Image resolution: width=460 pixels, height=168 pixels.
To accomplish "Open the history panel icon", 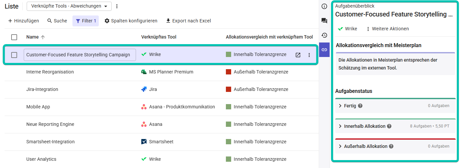I will click(x=324, y=35).
